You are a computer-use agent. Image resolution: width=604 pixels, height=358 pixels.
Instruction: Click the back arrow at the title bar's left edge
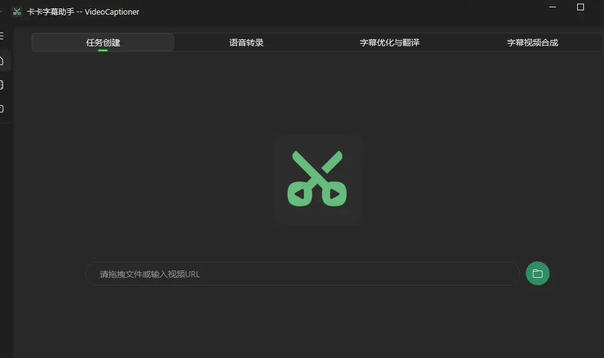point(1,12)
